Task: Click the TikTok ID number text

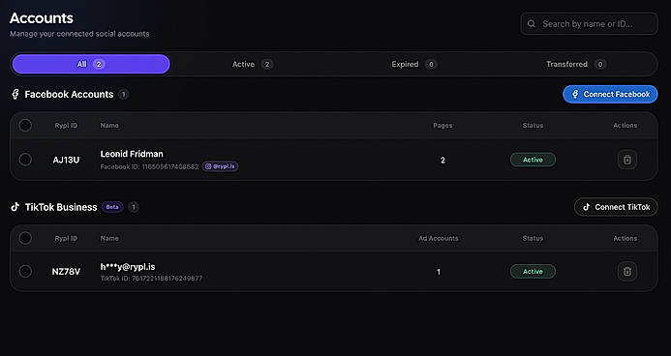Action: [x=151, y=279]
